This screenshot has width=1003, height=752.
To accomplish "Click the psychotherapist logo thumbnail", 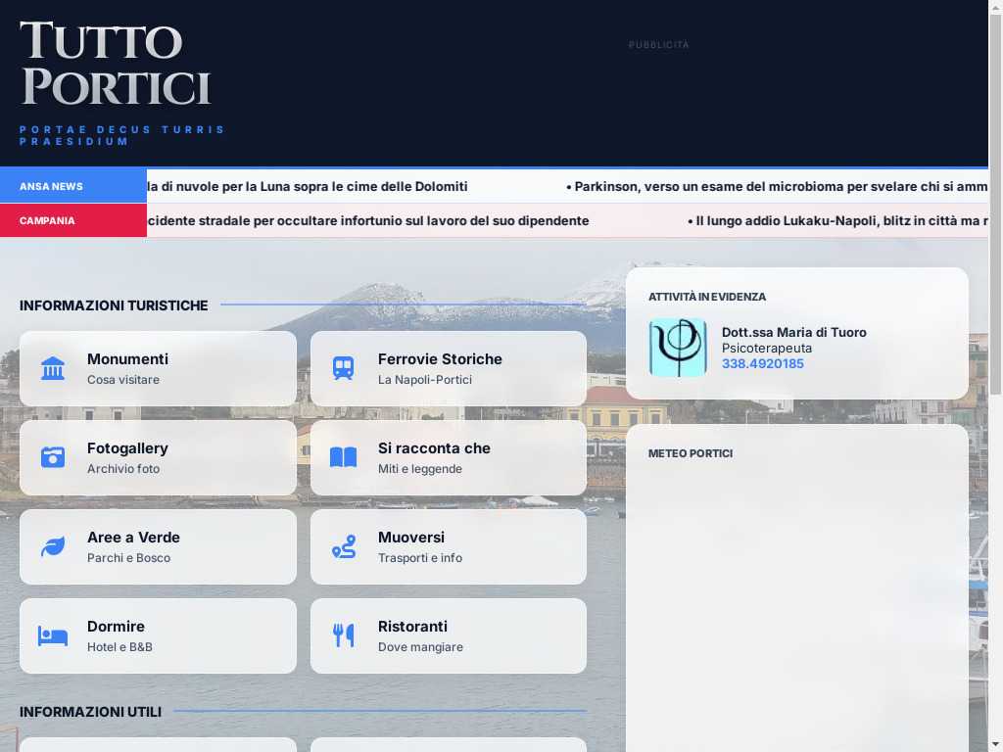I will (678, 348).
